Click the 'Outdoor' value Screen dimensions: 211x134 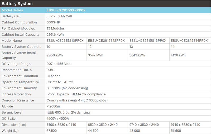(53, 76)
